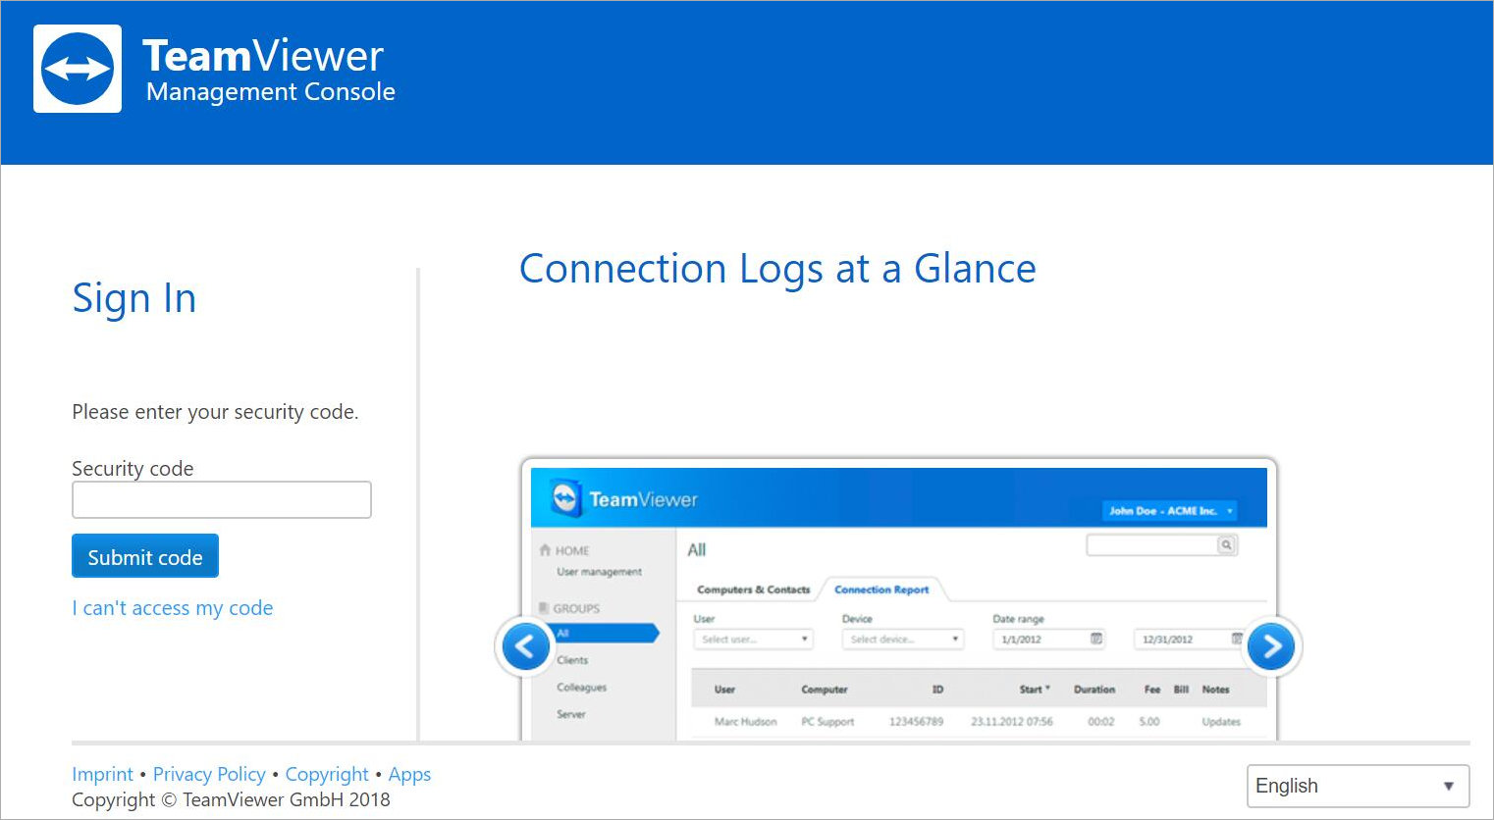Click the search magnifier in the preview
The image size is (1494, 820).
[x=1226, y=545]
